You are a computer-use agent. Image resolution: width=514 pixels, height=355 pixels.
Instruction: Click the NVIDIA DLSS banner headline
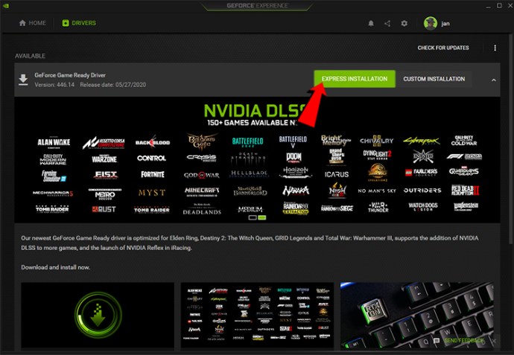[255, 111]
